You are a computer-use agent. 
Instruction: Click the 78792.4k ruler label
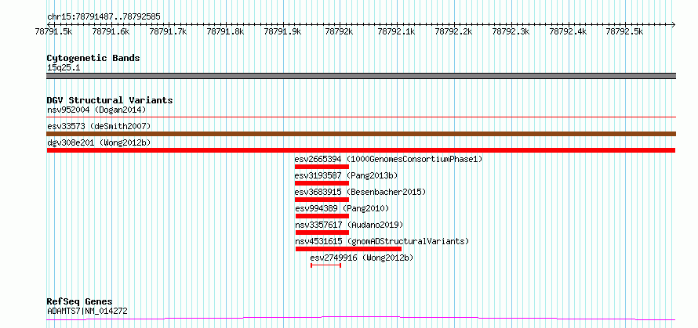click(x=568, y=31)
